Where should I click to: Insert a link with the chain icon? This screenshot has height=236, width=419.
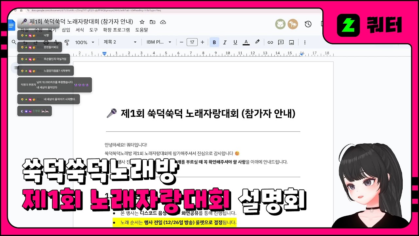point(270,42)
